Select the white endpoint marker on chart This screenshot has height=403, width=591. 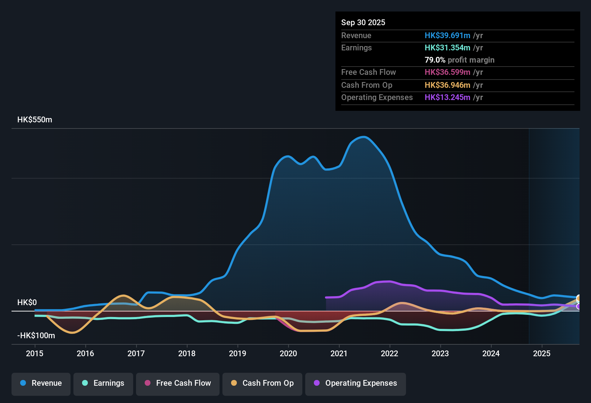(579, 307)
